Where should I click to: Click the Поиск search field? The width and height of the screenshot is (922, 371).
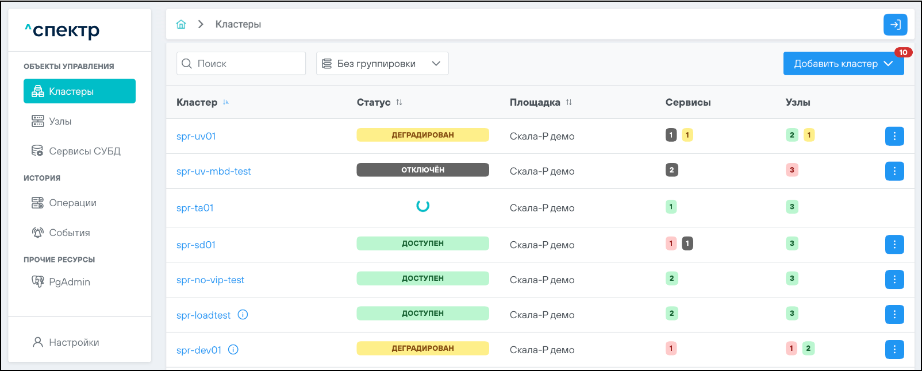pos(247,64)
